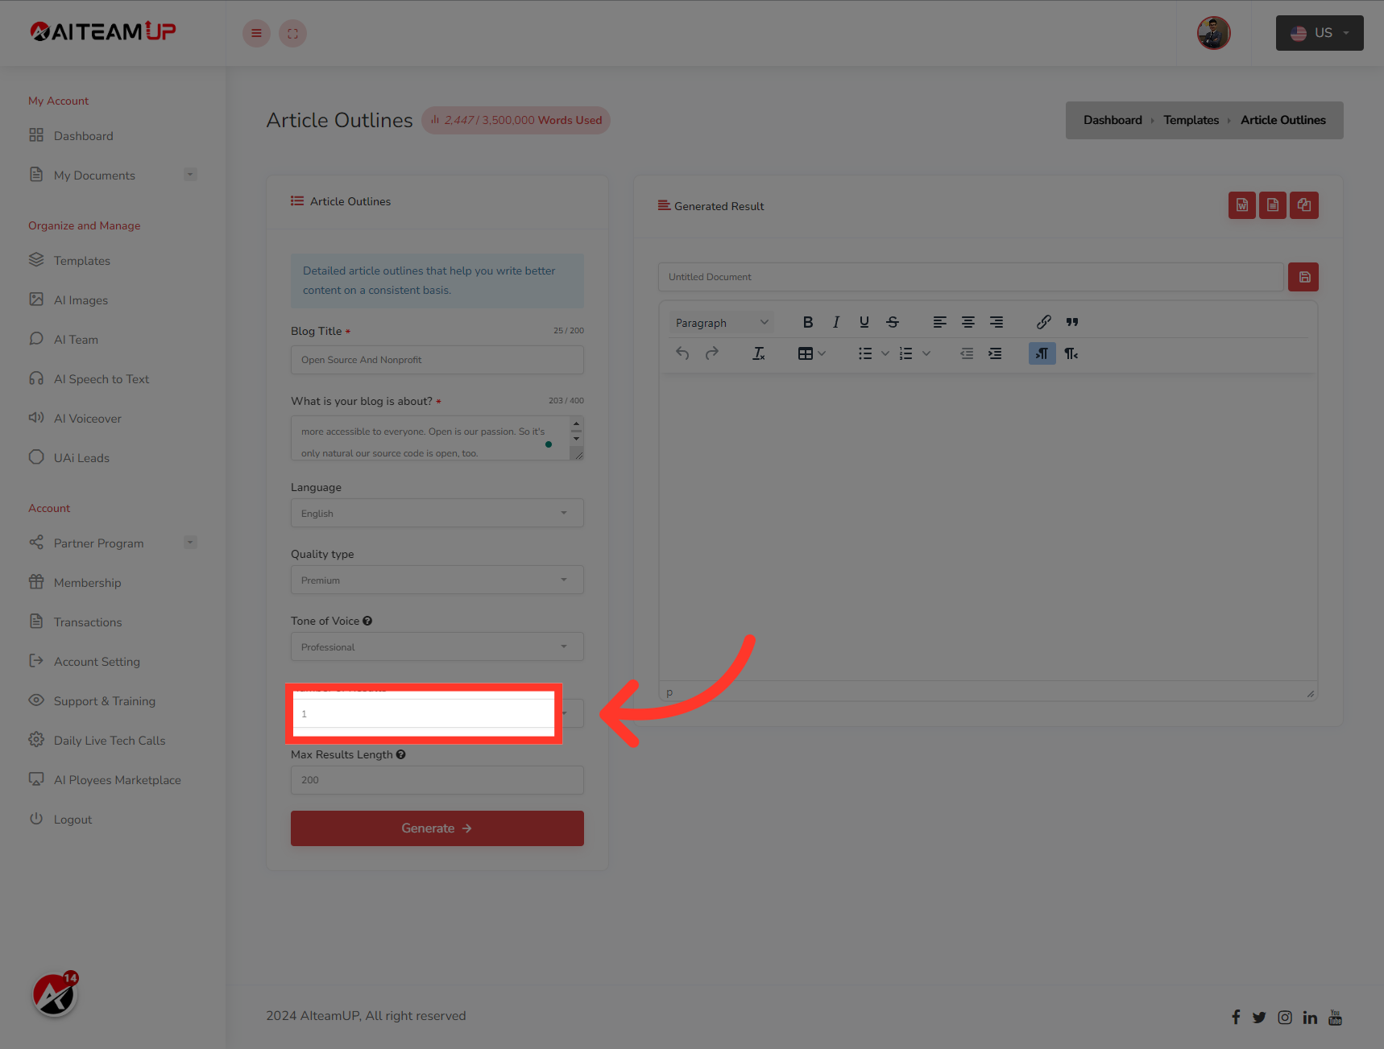This screenshot has height=1049, width=1384.
Task: Undo the last editor change
Action: [x=682, y=353]
